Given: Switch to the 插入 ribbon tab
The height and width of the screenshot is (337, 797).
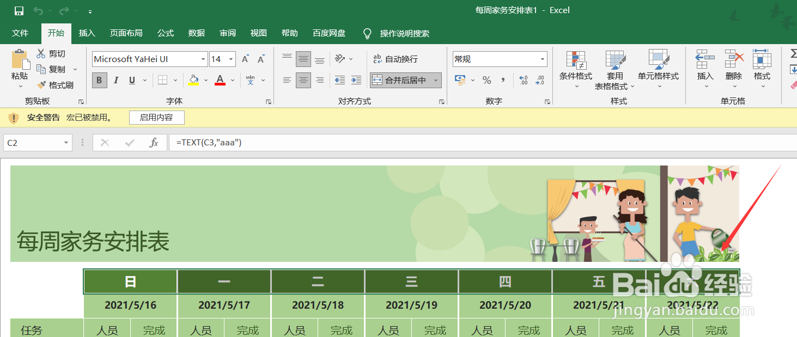Looking at the screenshot, I should click(x=87, y=33).
